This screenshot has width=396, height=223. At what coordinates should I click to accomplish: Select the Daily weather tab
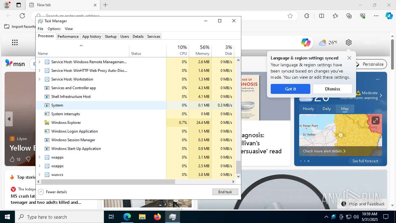(327, 109)
